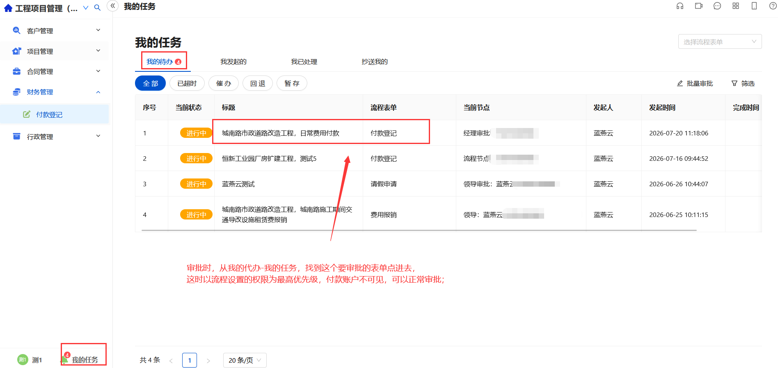This screenshot has width=778, height=368.
Task: Open the apps grid icon
Action: pyautogui.click(x=736, y=6)
